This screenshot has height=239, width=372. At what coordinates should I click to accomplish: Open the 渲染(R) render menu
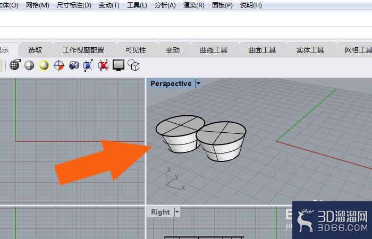click(x=193, y=5)
